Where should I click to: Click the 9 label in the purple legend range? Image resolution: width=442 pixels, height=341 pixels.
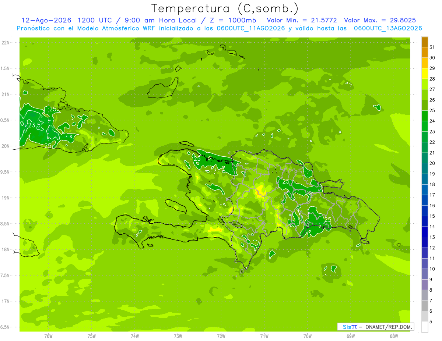(x=431, y=280)
